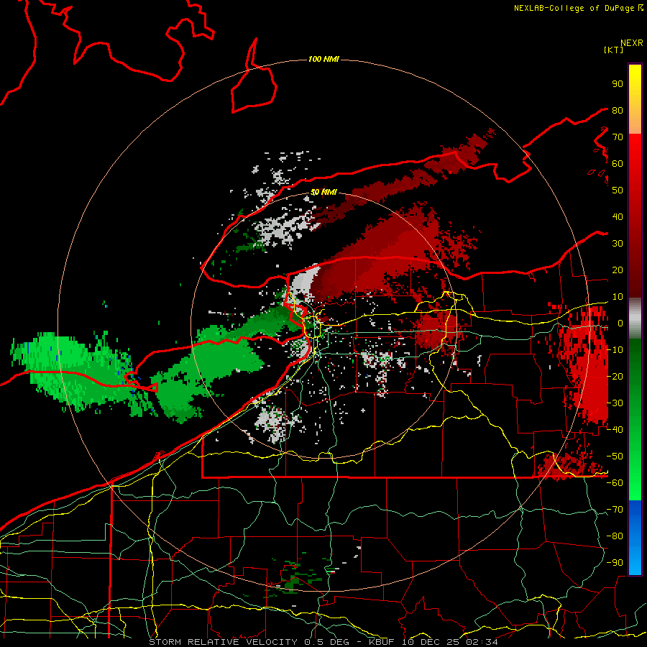Image resolution: width=647 pixels, height=647 pixels.
Task: Click the positive 20 value on the velocity scale
Action: pos(618,270)
